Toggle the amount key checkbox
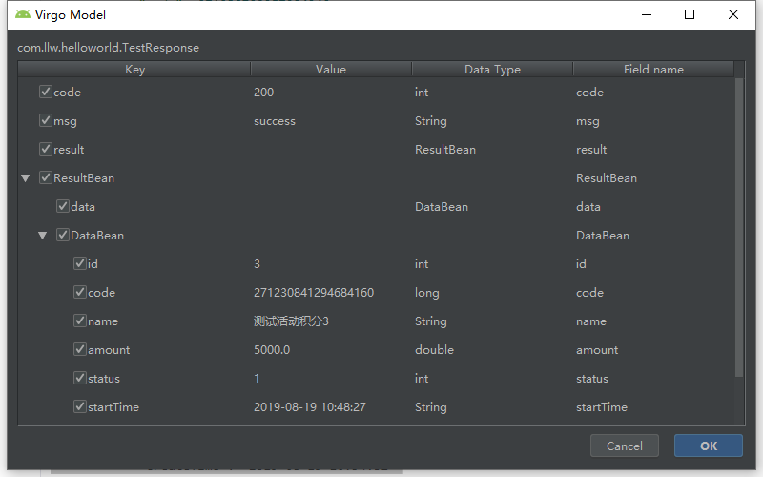 pos(80,349)
